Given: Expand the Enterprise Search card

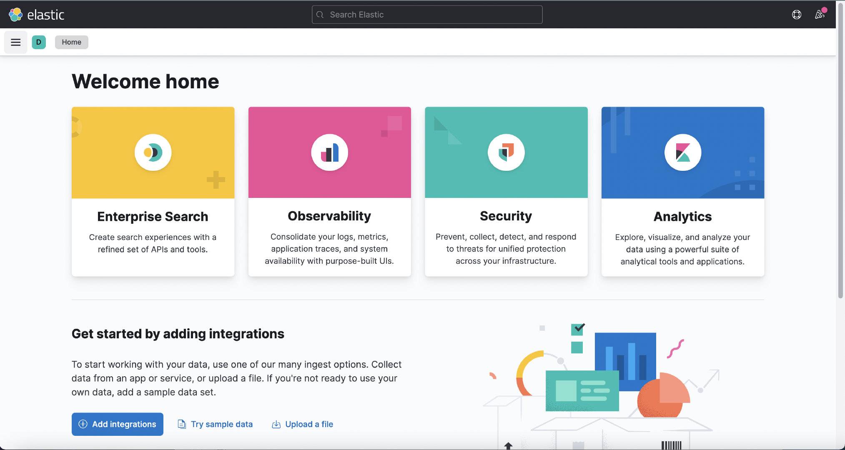Looking at the screenshot, I should pyautogui.click(x=153, y=192).
